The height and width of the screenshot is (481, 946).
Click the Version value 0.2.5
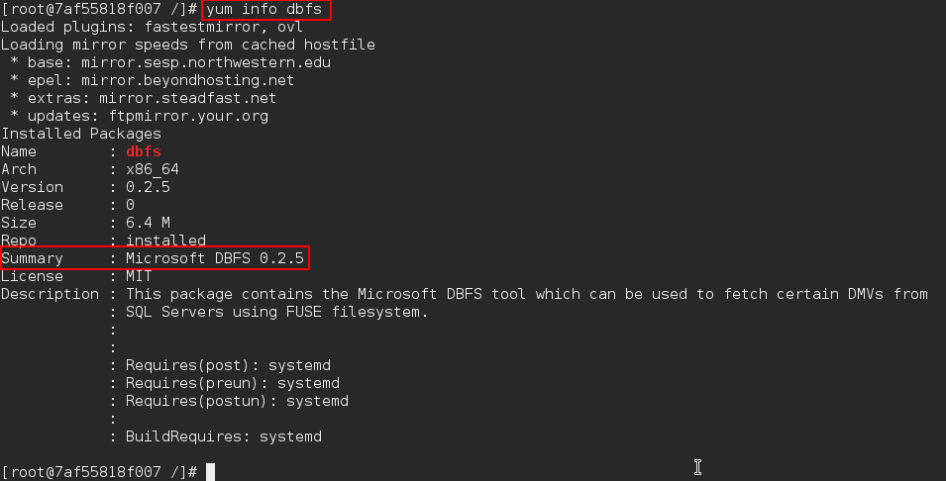(148, 187)
